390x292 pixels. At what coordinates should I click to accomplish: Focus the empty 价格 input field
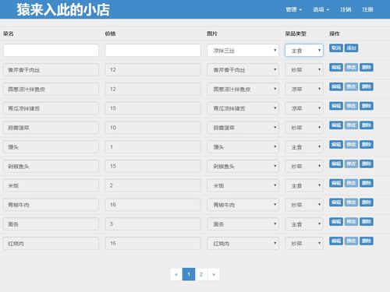click(153, 51)
